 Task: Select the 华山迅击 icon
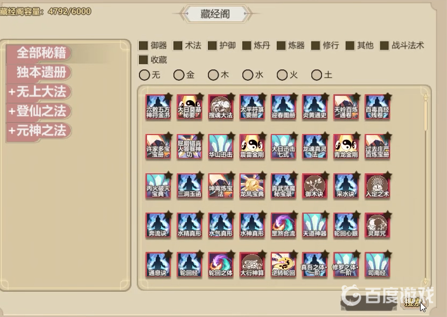[221, 147]
